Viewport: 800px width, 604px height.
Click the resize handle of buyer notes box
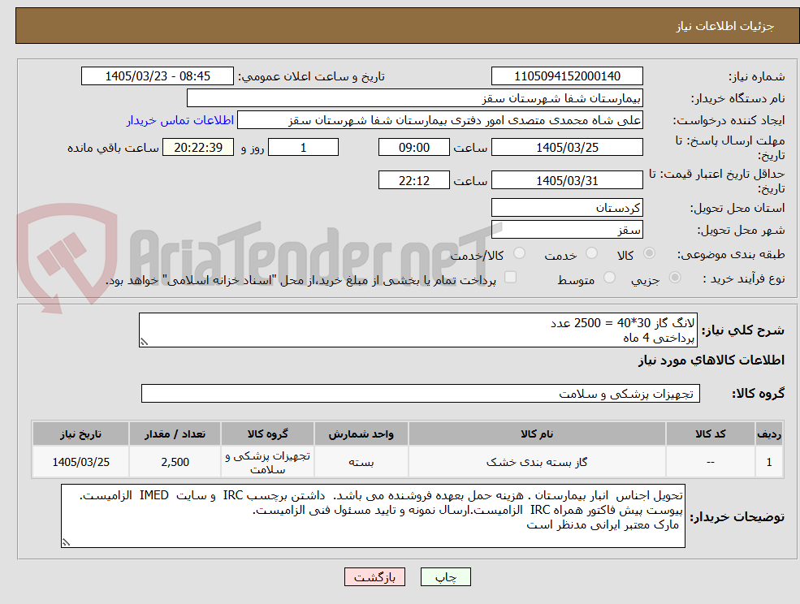point(66,543)
